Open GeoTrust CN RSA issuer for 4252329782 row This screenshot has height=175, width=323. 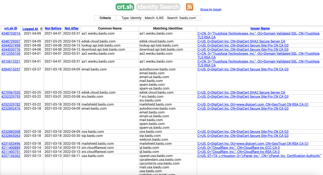pos(253,104)
